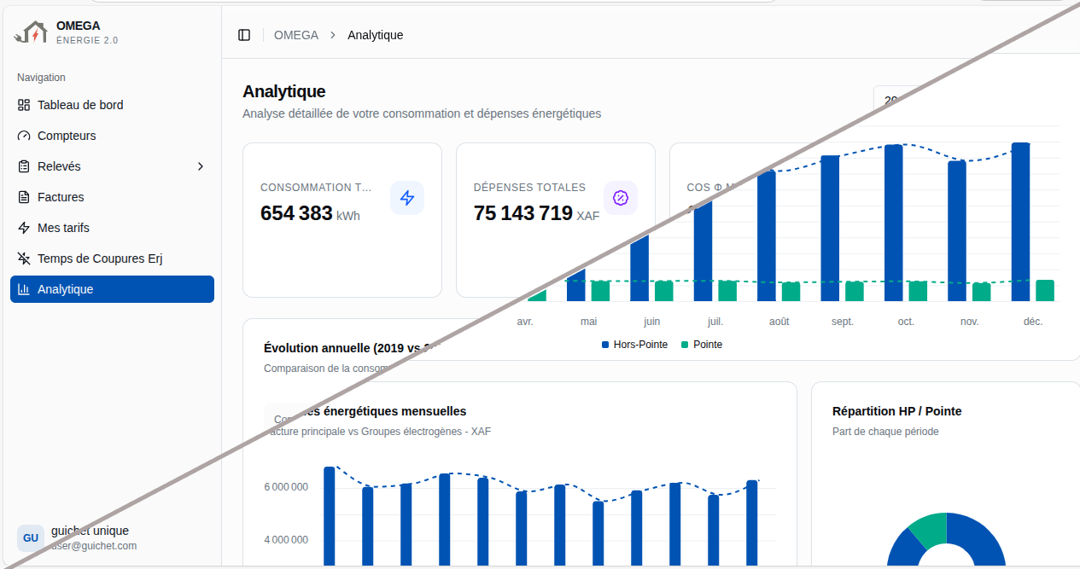
Task: Click the 6 000 000 axis label
Action: tap(286, 487)
